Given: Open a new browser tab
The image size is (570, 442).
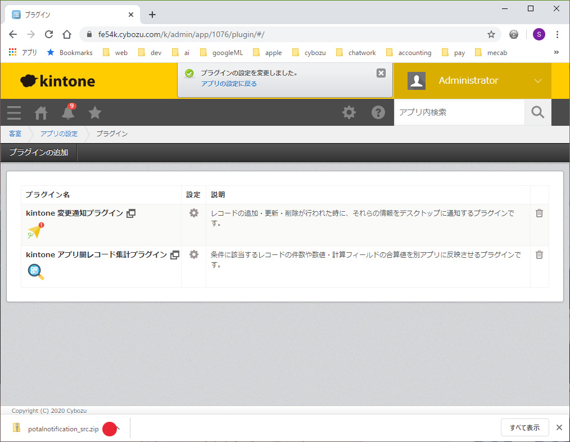Looking at the screenshot, I should 152,15.
